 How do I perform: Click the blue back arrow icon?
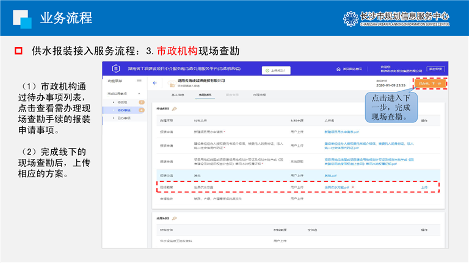(155, 83)
